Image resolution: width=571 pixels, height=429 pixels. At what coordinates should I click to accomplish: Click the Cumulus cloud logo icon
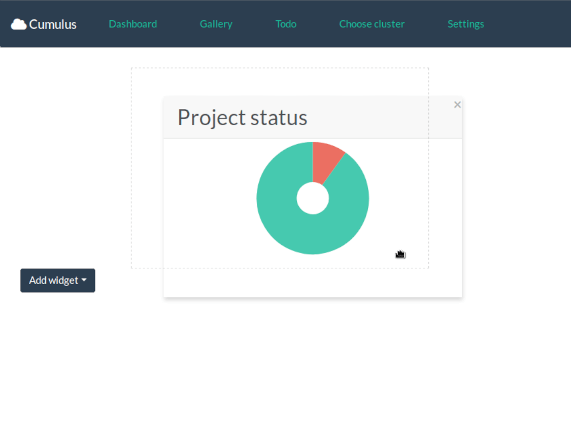click(19, 24)
